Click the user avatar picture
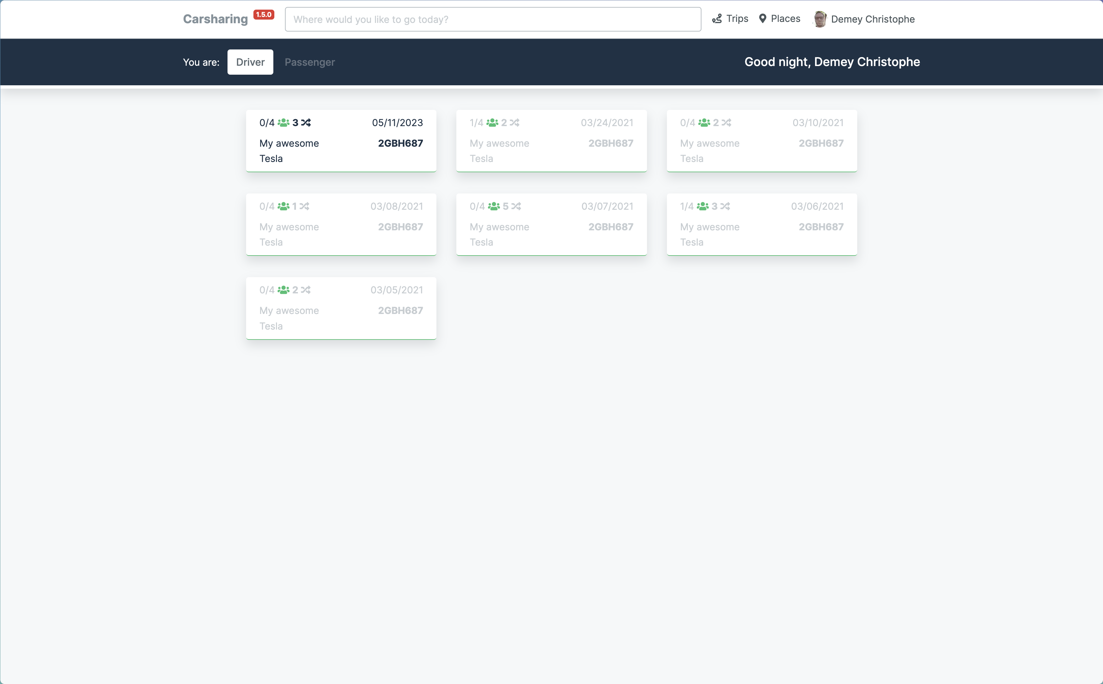Viewport: 1103px width, 684px height. tap(820, 19)
